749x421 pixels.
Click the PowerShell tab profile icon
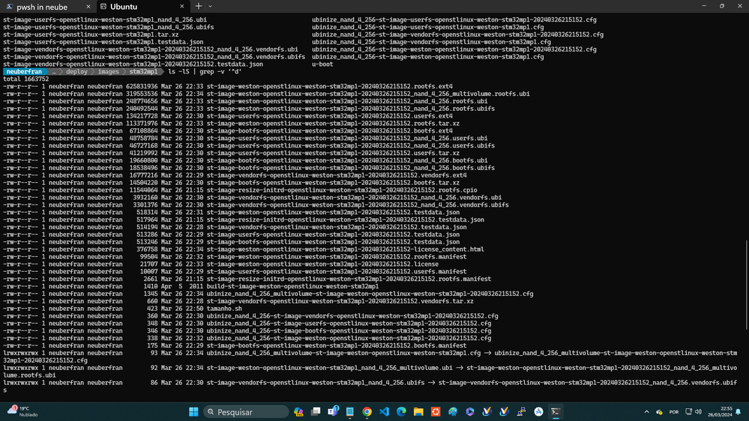click(10, 7)
